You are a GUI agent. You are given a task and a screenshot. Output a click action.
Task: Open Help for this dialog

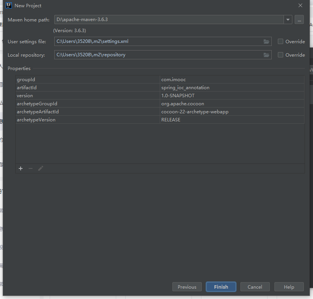point(289,287)
